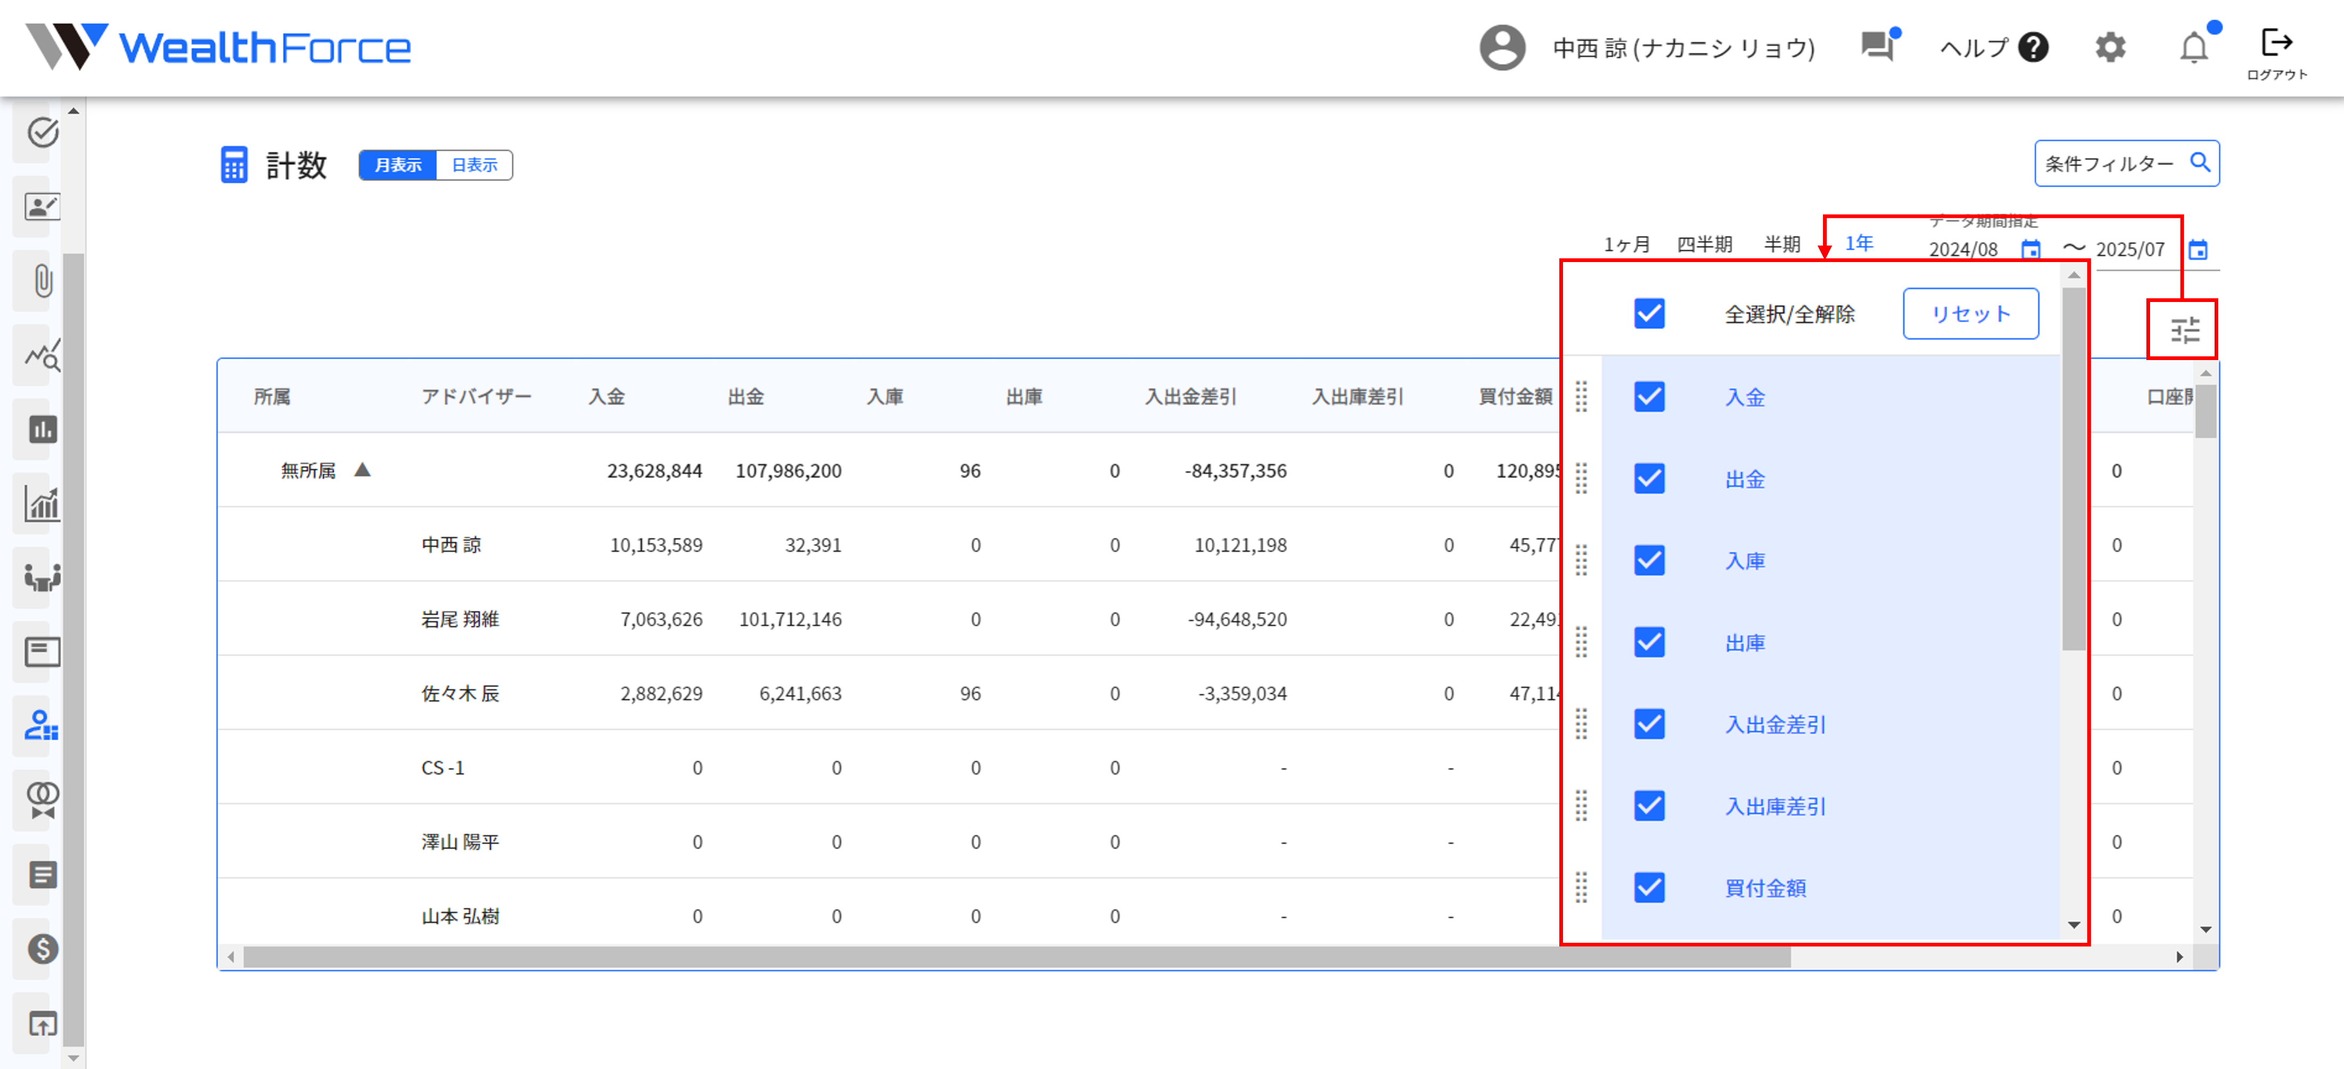This screenshot has width=2344, height=1069.
Task: Switch to the 日表示 tab
Action: pyautogui.click(x=474, y=165)
